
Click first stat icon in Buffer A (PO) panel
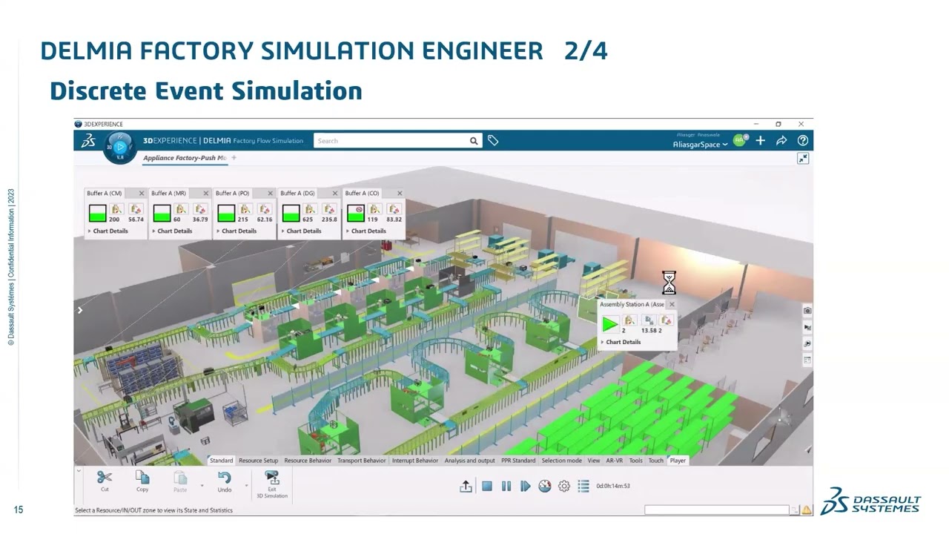pos(245,210)
